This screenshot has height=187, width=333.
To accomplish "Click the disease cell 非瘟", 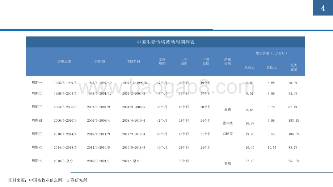I will point(228,164).
